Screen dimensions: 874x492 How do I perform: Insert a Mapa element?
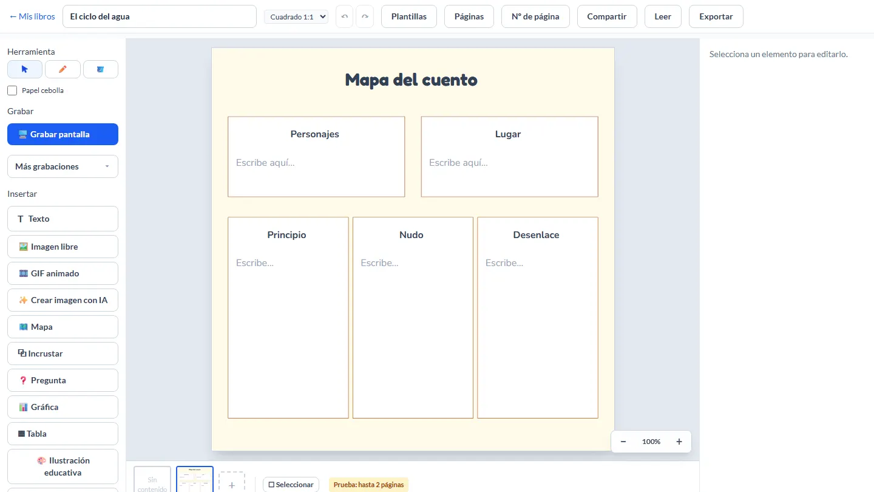[63, 327]
